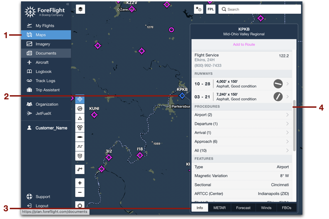Select the KZZV airport marker on the map
Image resolution: width=329 pixels, height=219 pixels.
click(x=132, y=9)
